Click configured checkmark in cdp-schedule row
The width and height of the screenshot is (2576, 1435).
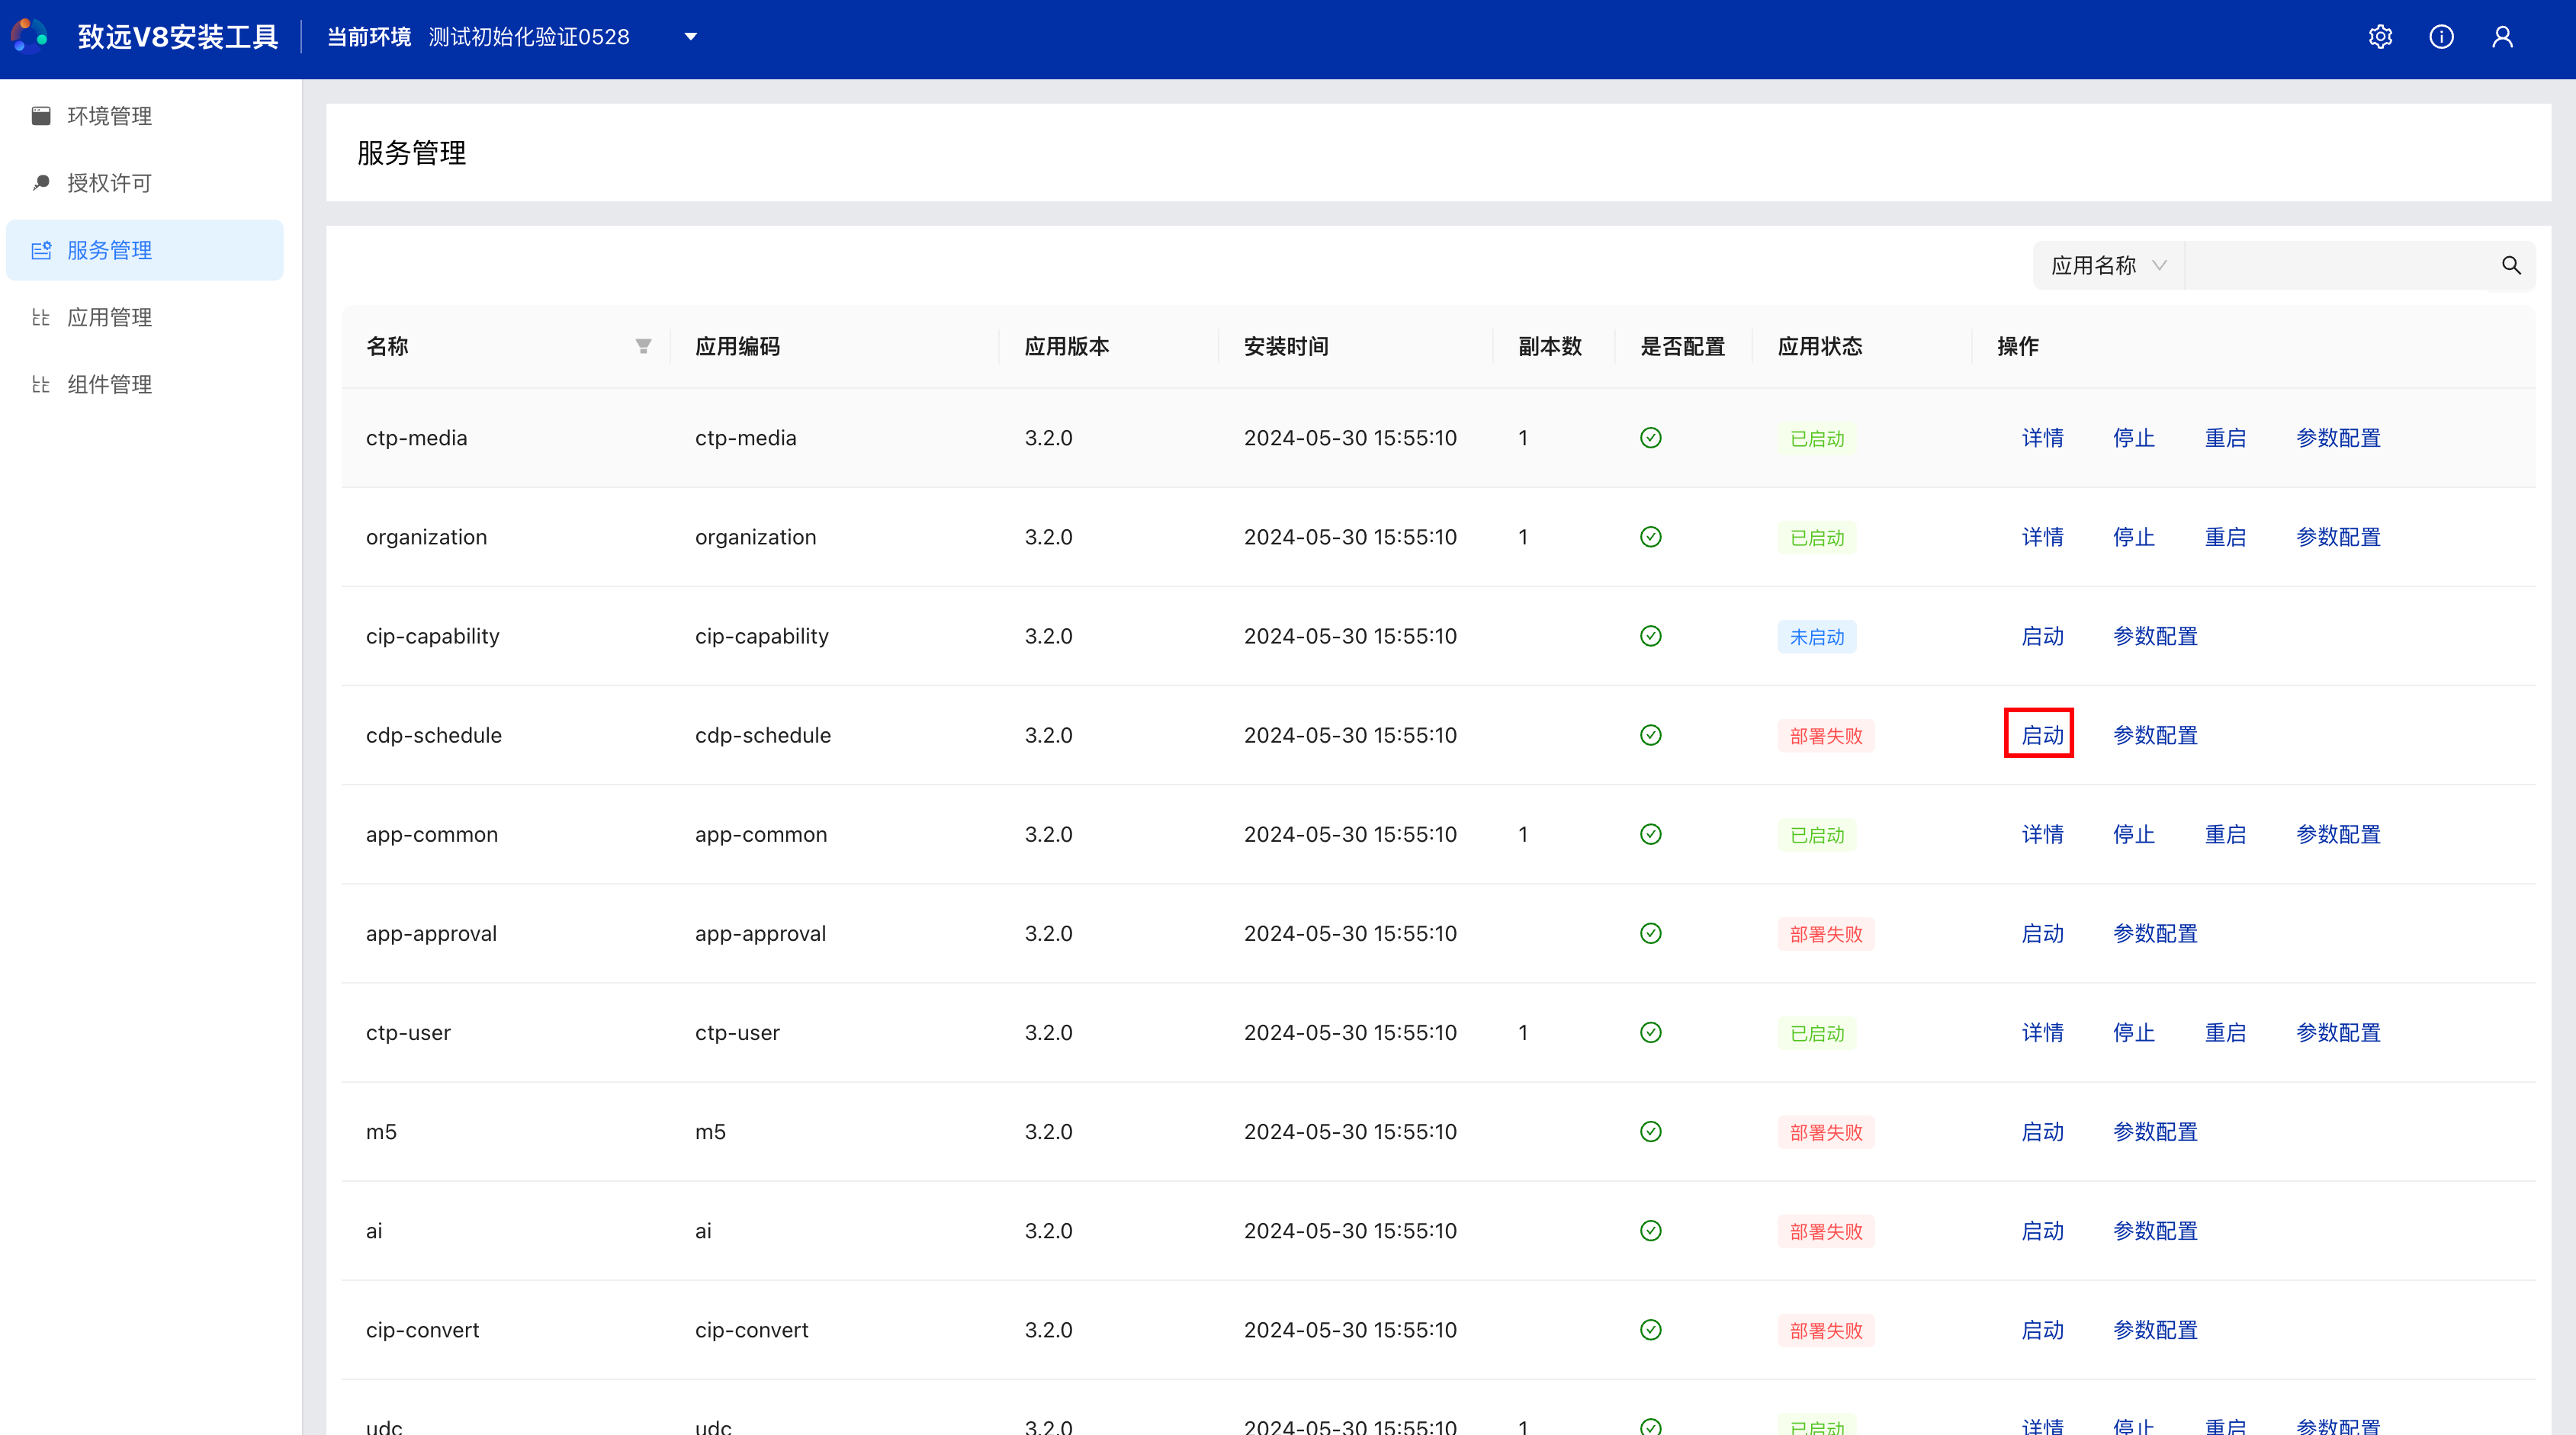1651,735
